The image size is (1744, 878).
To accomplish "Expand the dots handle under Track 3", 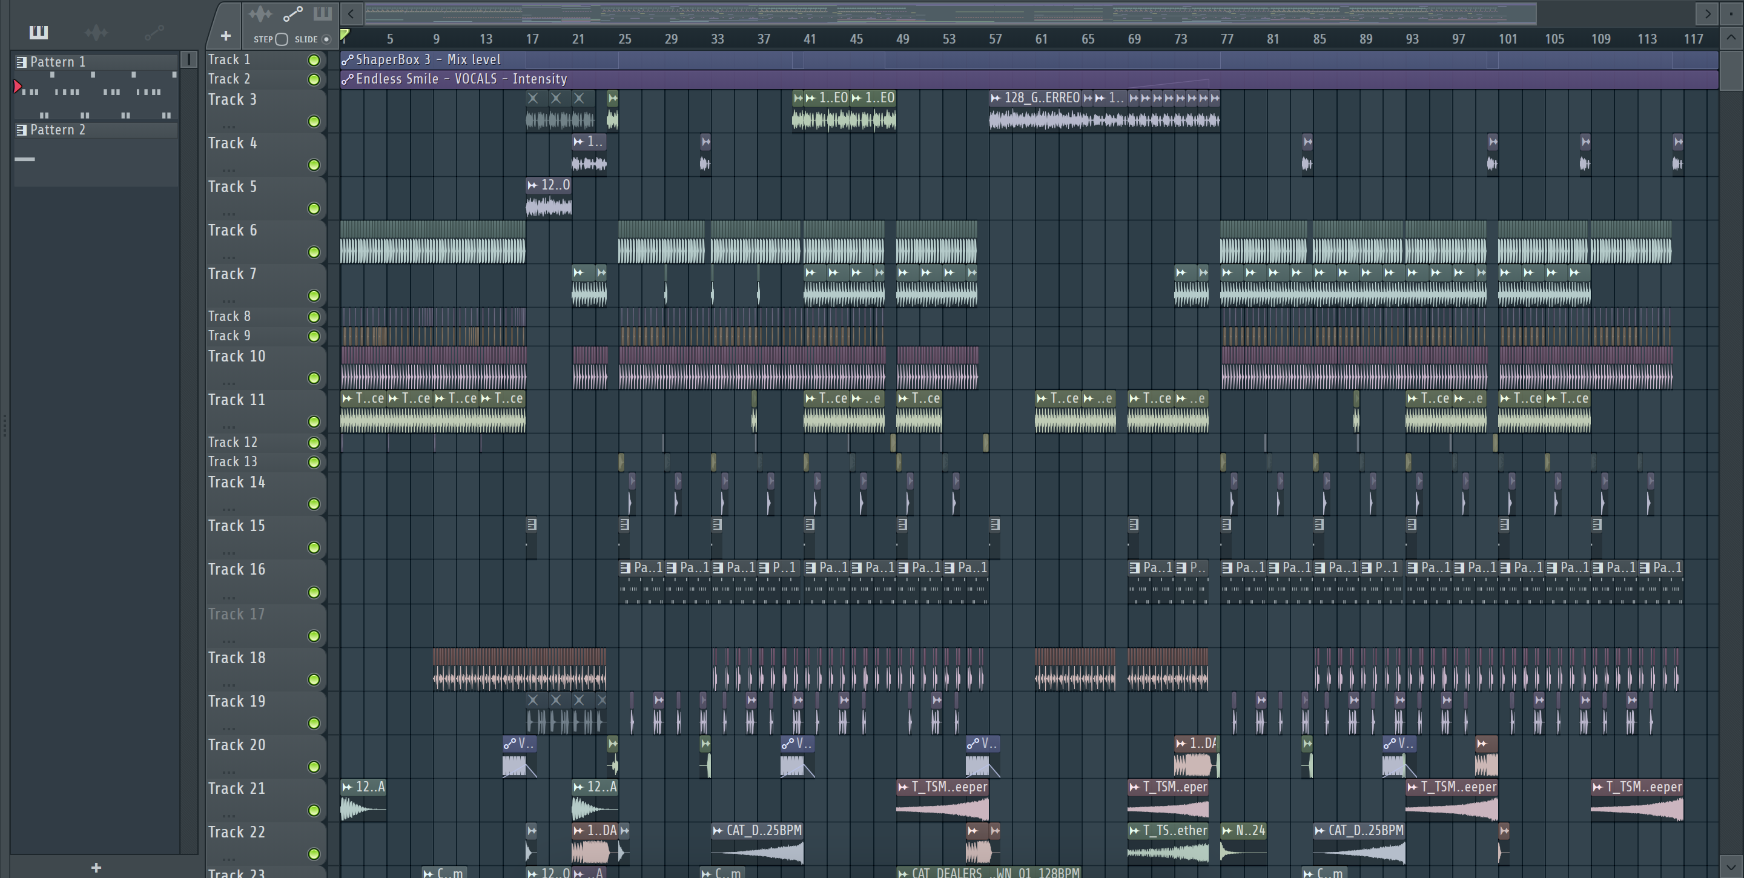I will [x=228, y=127].
